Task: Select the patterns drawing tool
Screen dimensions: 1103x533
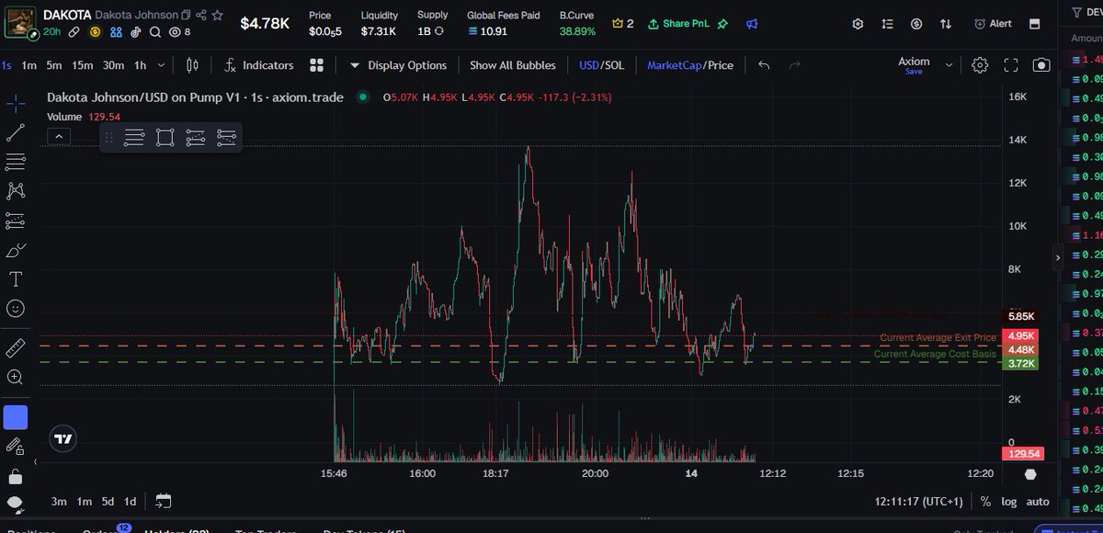Action: 16,191
